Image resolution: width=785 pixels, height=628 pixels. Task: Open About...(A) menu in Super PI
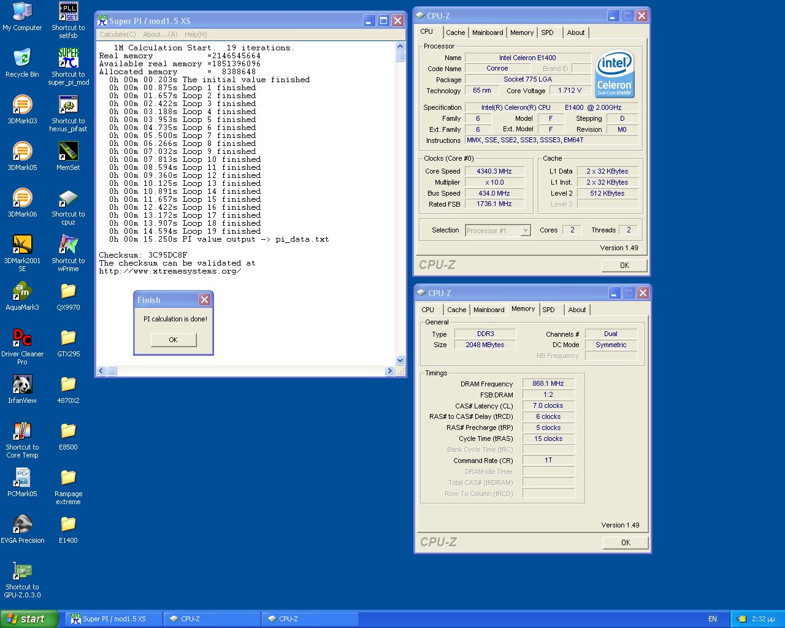tap(160, 34)
